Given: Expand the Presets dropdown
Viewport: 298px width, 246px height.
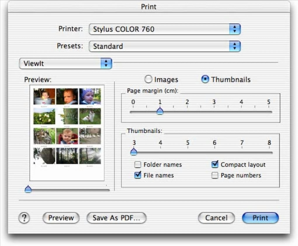Looking at the screenshot, I should click(164, 46).
